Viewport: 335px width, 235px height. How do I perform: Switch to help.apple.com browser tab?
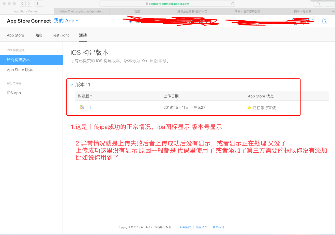(82, 11)
